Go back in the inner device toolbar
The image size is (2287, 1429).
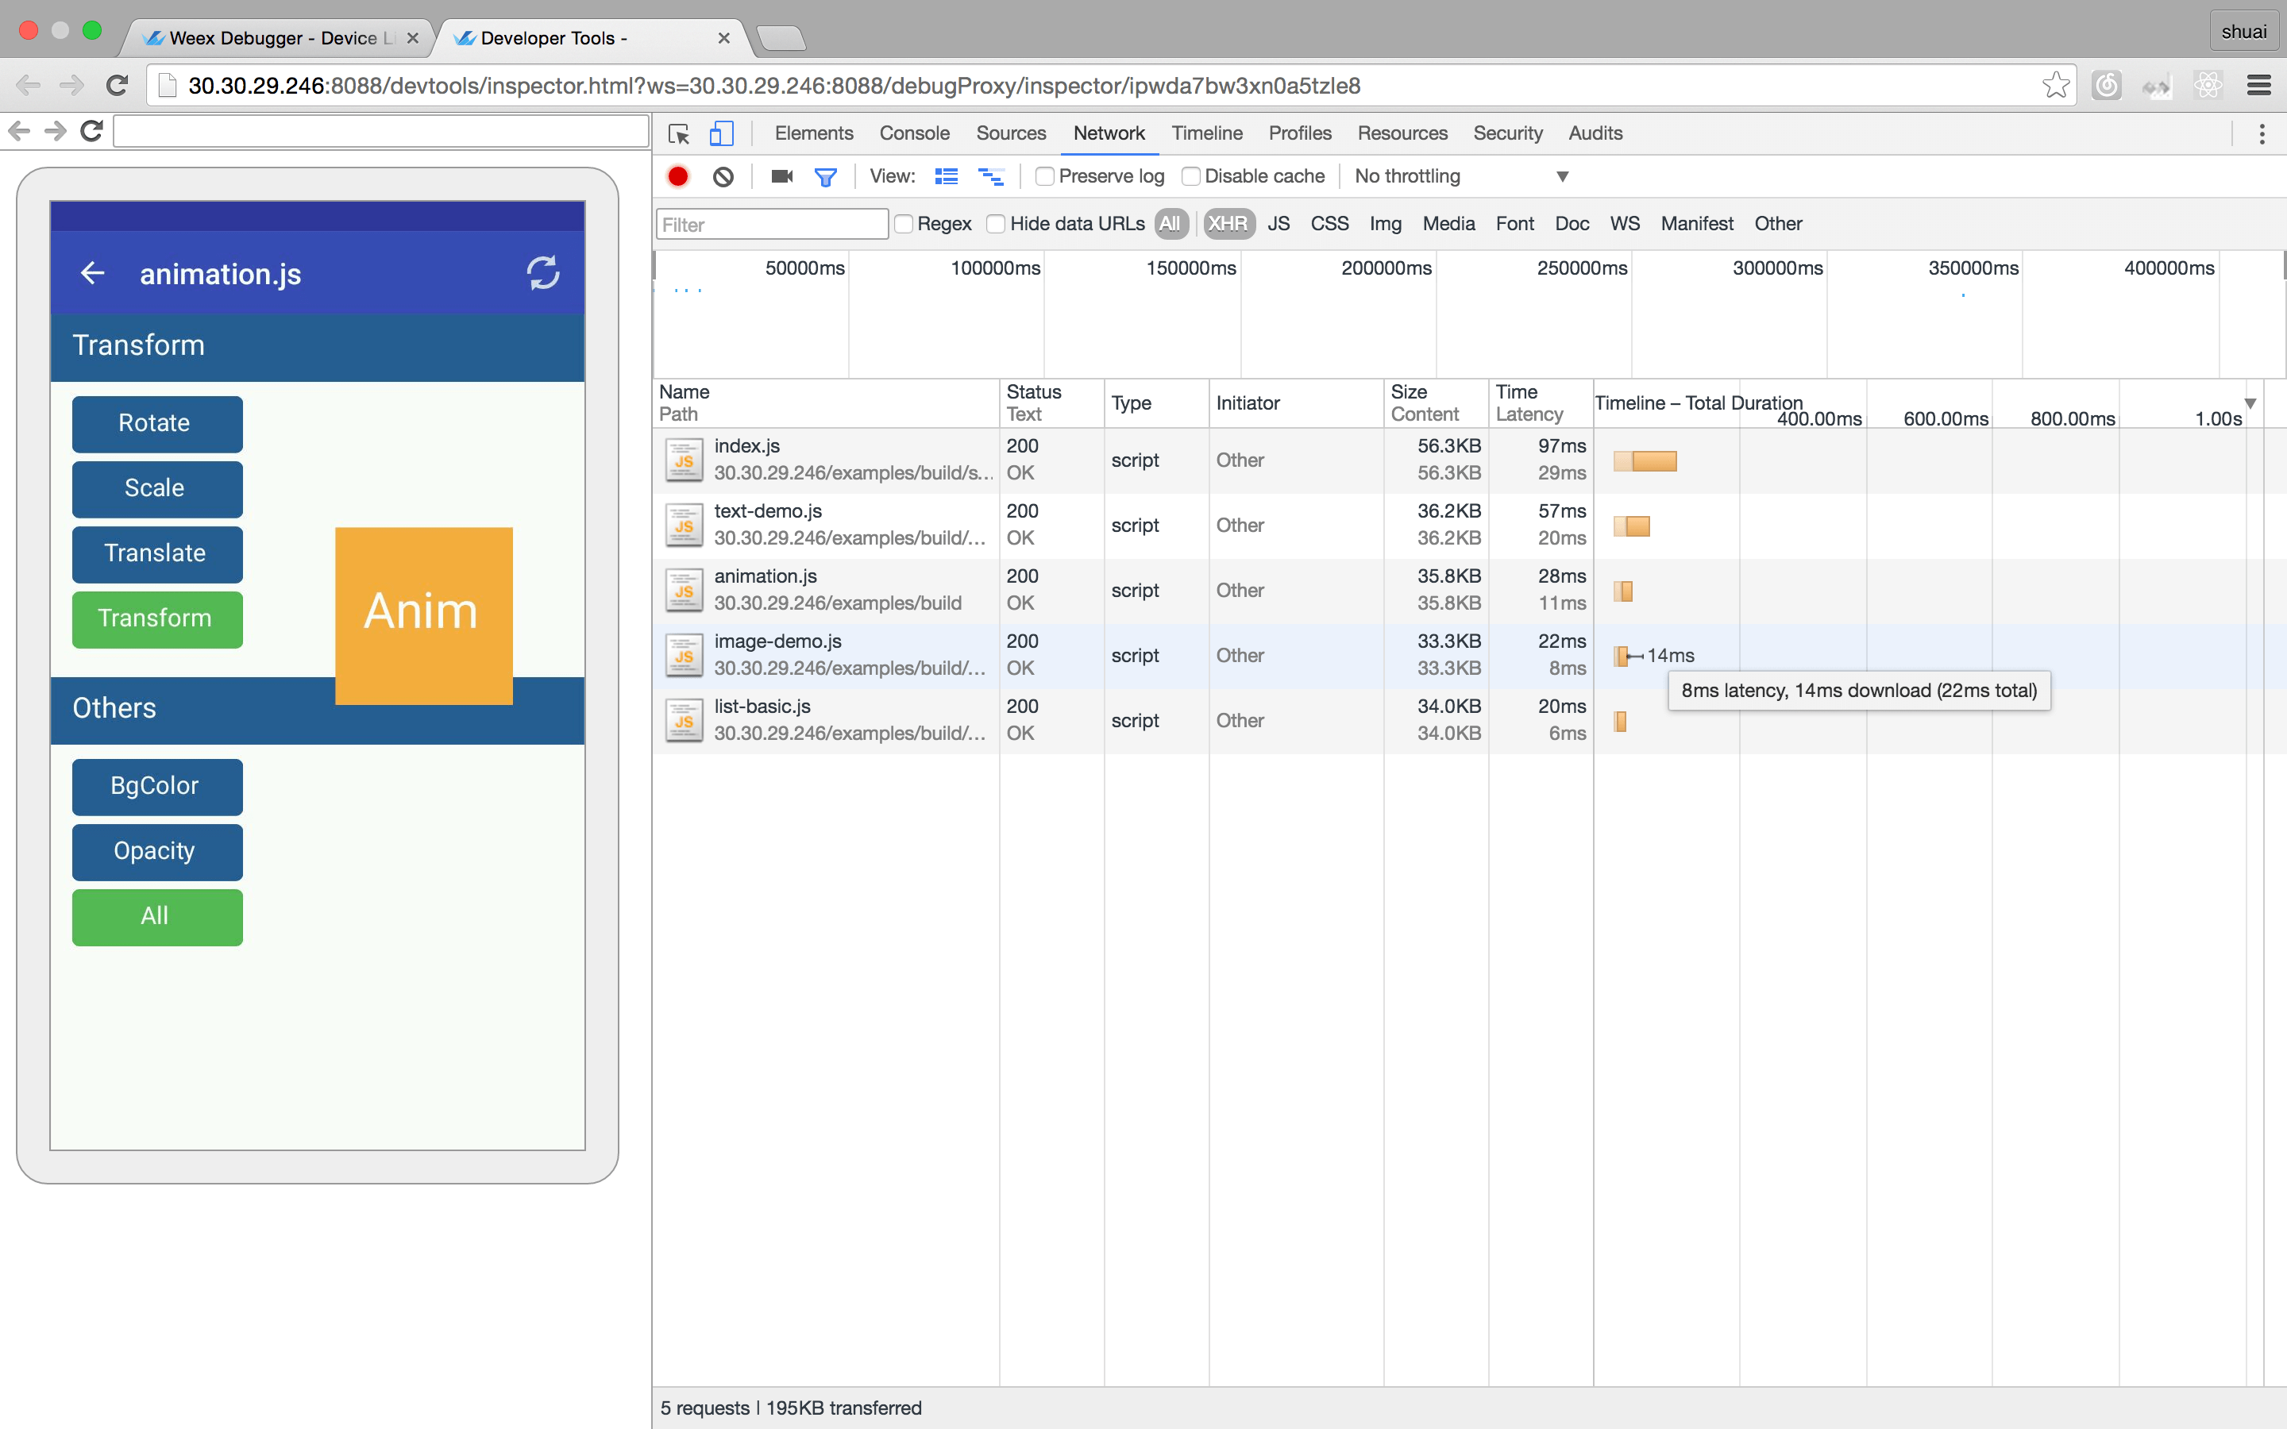19,130
